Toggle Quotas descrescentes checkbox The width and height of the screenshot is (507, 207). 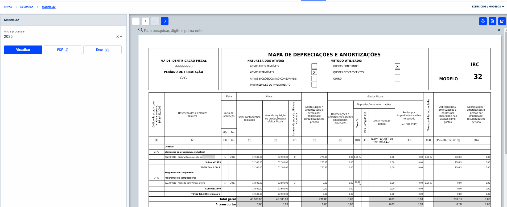(x=397, y=72)
